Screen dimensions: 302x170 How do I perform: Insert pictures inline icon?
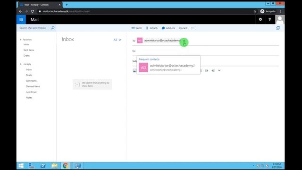click(x=134, y=70)
